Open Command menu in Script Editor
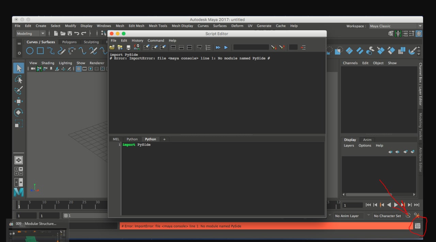Viewport: 436px width, 242px height. coord(156,40)
